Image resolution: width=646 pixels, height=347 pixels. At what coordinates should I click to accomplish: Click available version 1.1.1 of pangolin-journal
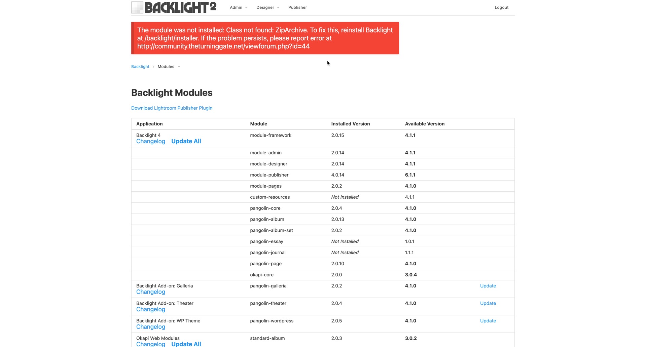(409, 253)
